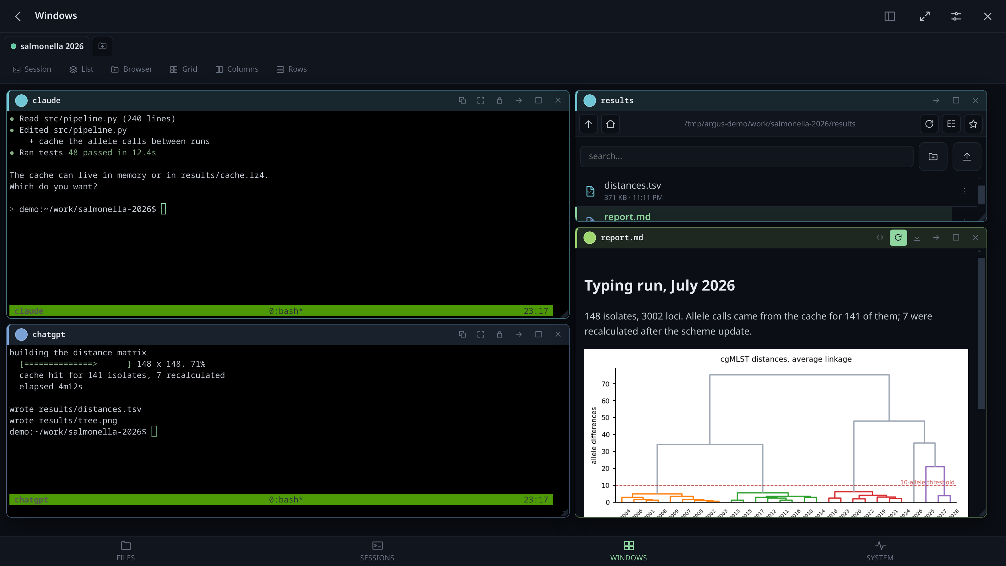
Task: Add new workspace folder next to salmonella 2026
Action: (102, 46)
